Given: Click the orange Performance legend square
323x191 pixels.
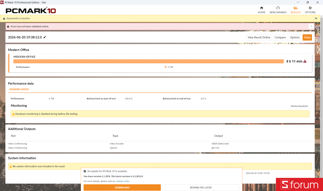Looking at the screenshot, I should coord(166,67).
